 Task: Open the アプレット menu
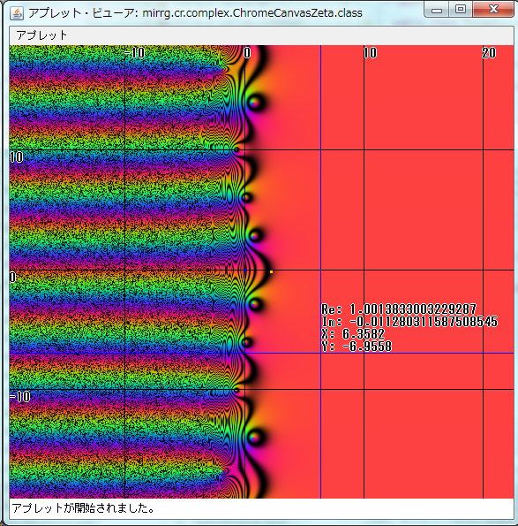point(41,35)
